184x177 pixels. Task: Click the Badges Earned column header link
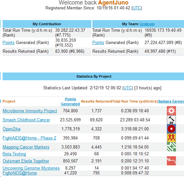[x=171, y=101]
